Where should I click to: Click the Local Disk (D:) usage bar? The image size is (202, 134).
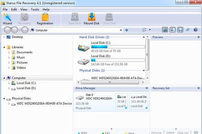[x=118, y=60]
